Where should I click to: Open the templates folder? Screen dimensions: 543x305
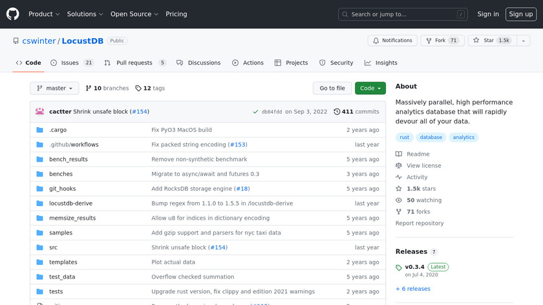click(x=63, y=262)
